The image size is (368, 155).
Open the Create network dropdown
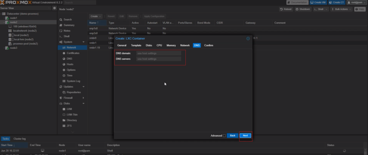point(96,17)
